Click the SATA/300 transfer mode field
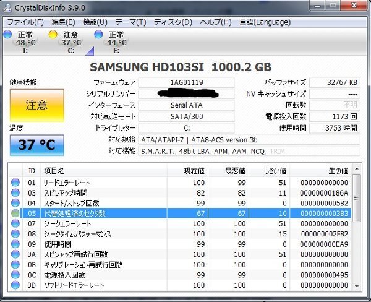 click(187, 116)
